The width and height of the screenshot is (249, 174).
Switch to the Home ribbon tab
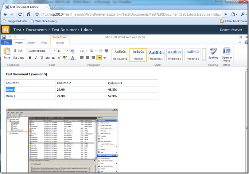19,42
